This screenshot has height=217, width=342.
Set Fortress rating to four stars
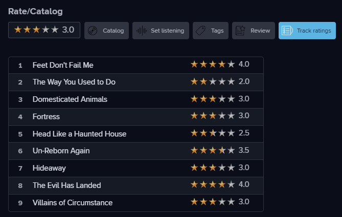[222, 116]
